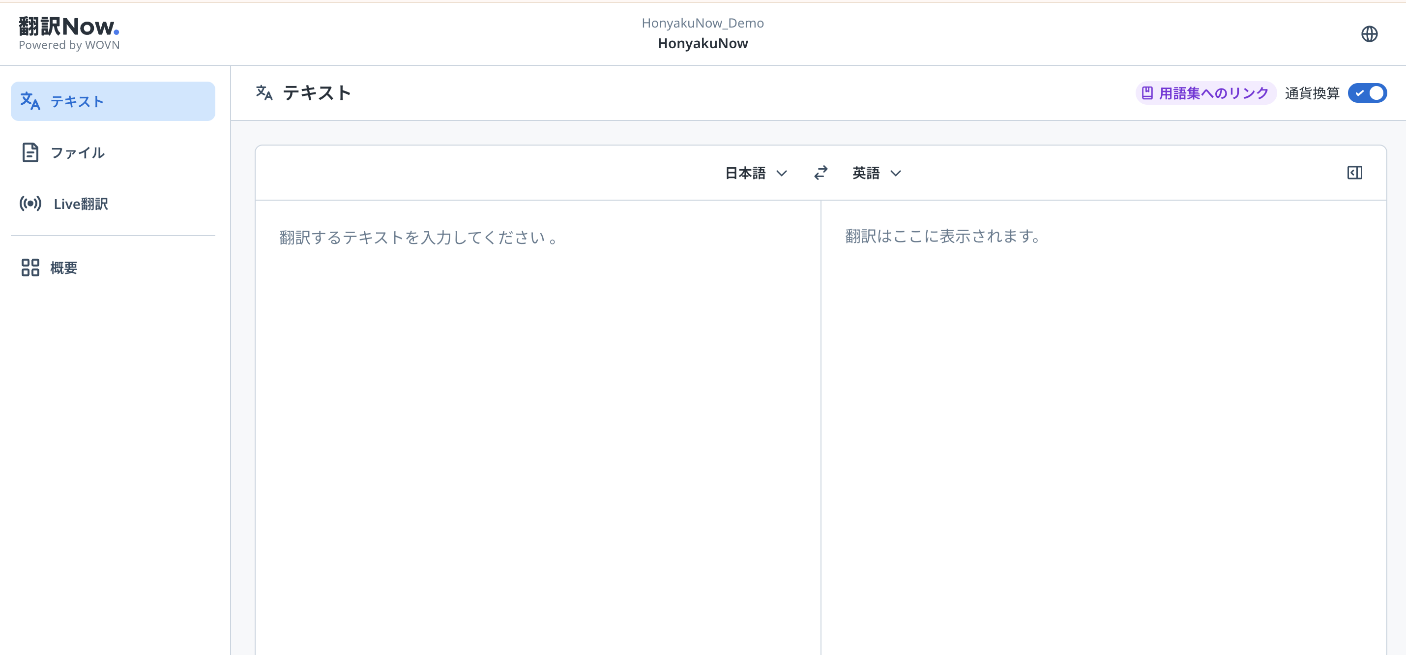Open the 日本語 source language dropdown
1406x655 pixels.
click(x=756, y=173)
